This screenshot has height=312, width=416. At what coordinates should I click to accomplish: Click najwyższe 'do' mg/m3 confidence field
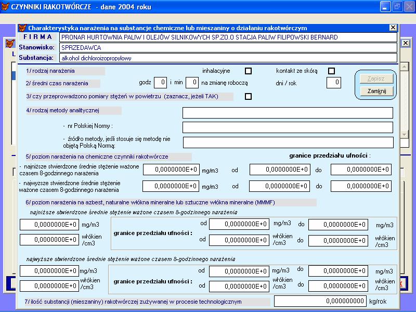click(339, 271)
